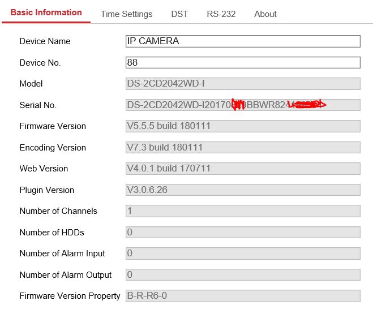The height and width of the screenshot is (318, 373).
Task: Click the Firmware Version Property label
Action: pyautogui.click(x=70, y=296)
